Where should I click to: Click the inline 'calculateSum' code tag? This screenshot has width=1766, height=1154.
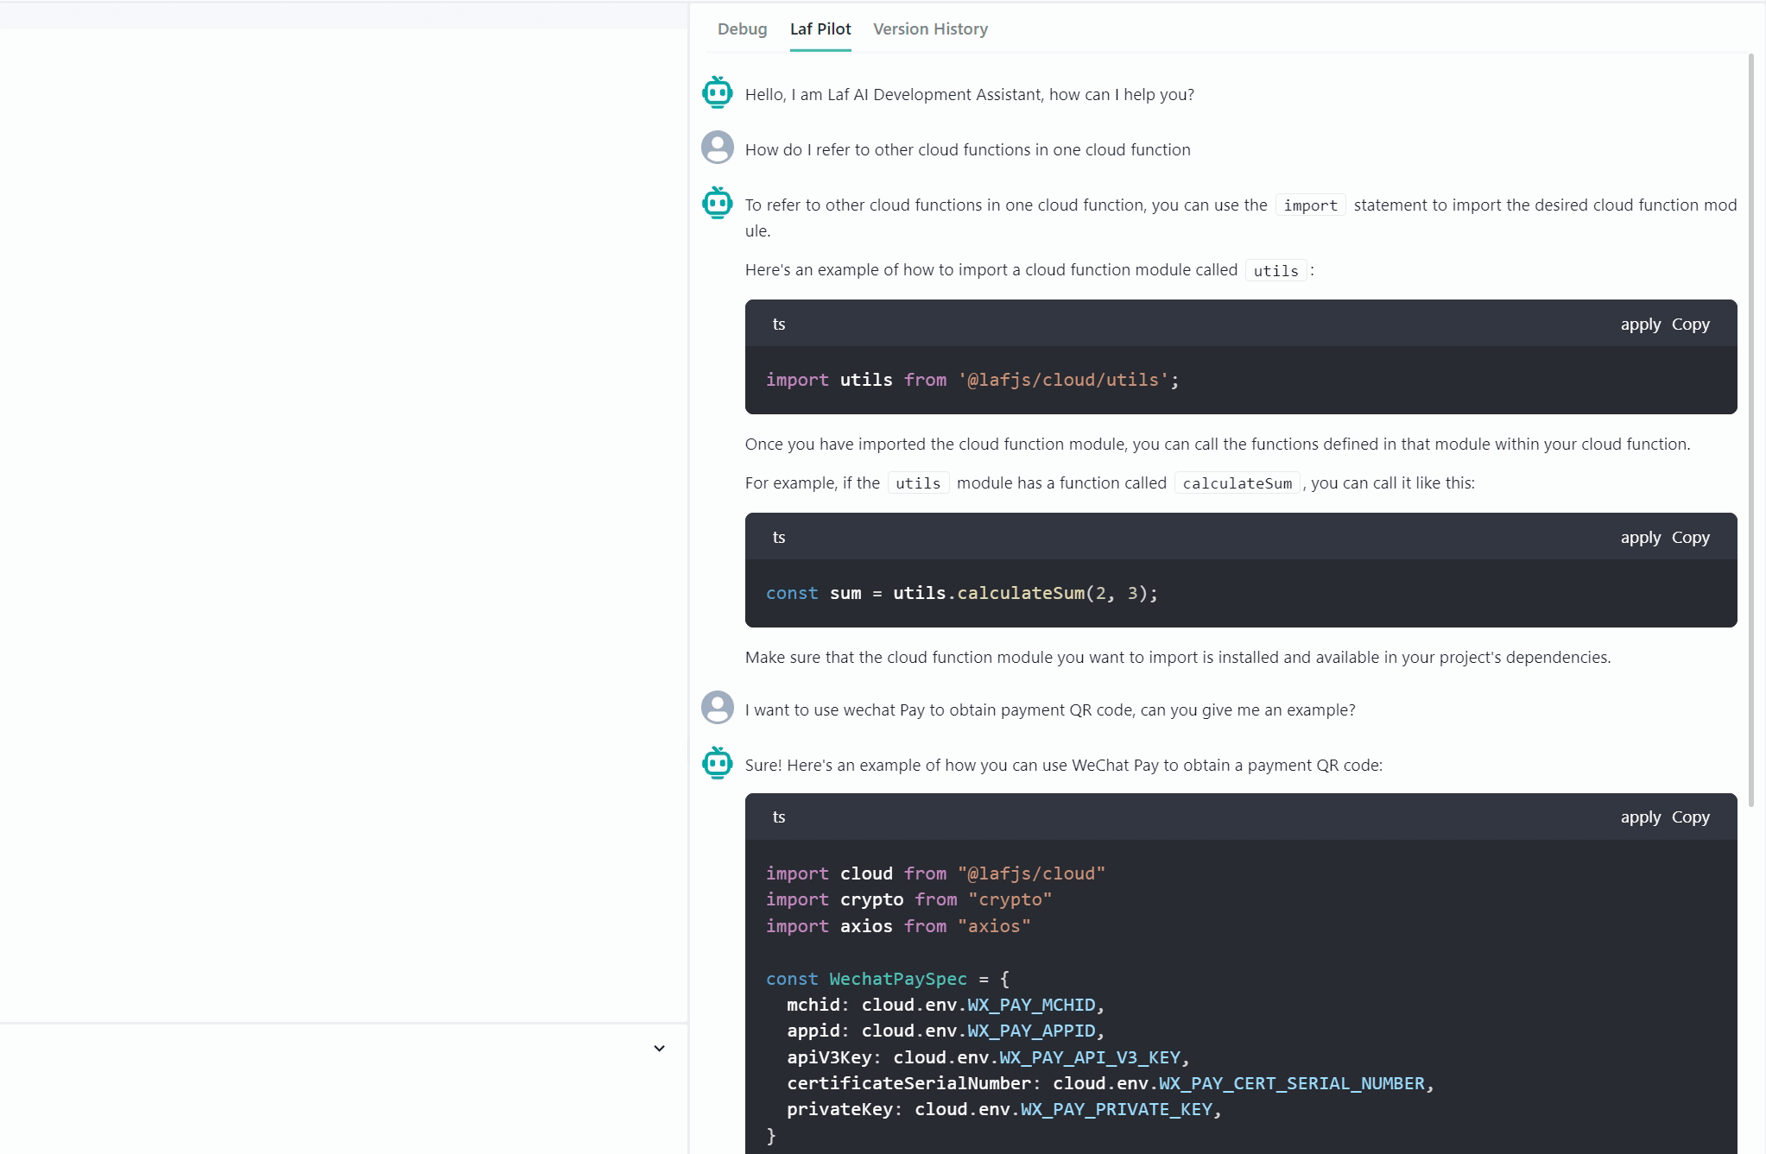click(1237, 483)
